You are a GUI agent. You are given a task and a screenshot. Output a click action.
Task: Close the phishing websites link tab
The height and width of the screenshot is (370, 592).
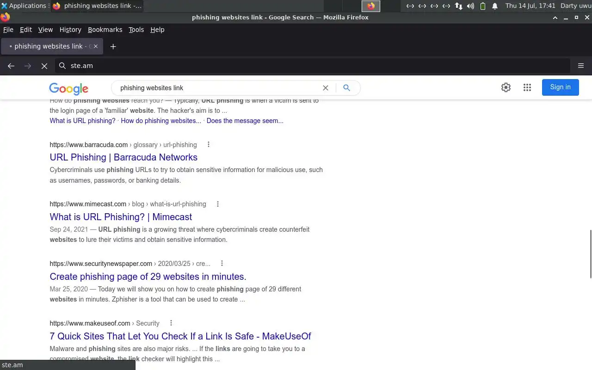(x=96, y=46)
